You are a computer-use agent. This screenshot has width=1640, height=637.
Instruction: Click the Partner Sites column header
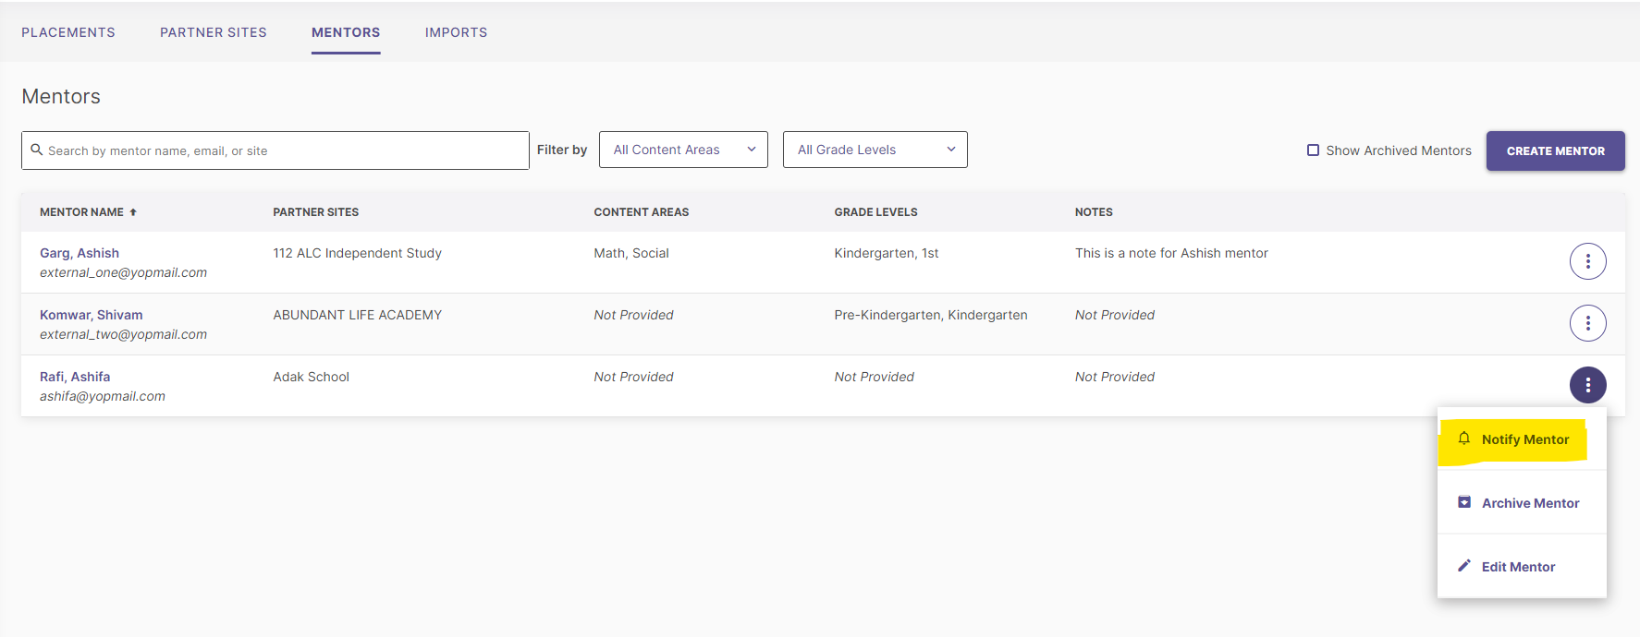[x=316, y=212]
